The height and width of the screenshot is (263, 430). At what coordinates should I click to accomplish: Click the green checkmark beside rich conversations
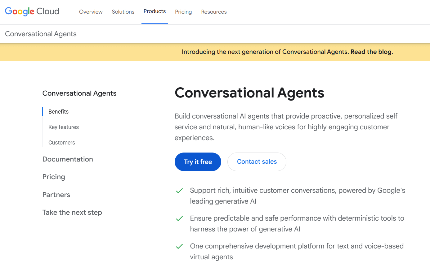pos(179,191)
